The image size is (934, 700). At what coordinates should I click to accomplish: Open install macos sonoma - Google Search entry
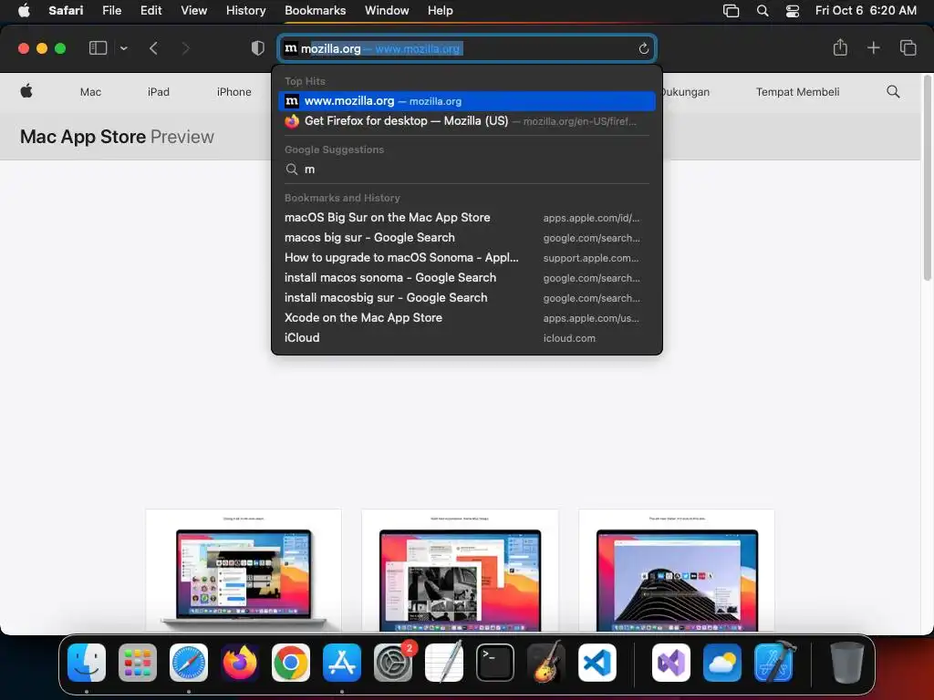467,278
